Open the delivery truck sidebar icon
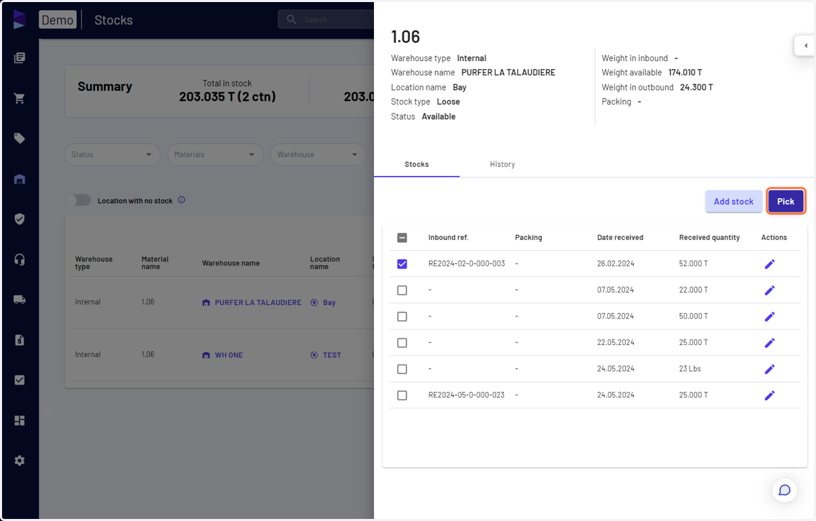This screenshot has height=521, width=816. pyautogui.click(x=19, y=300)
